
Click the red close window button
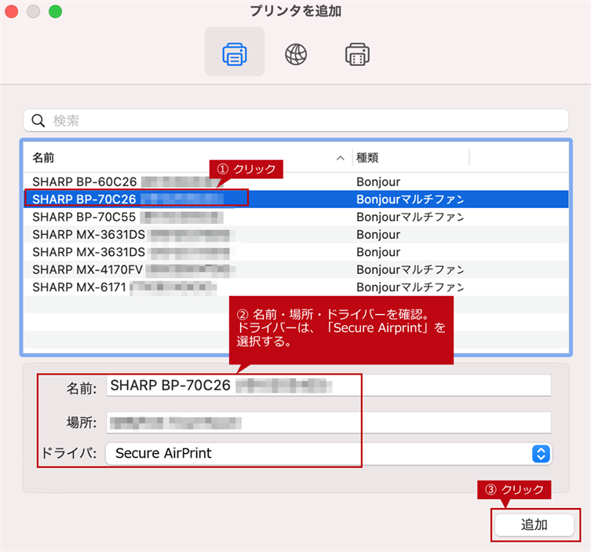point(13,12)
